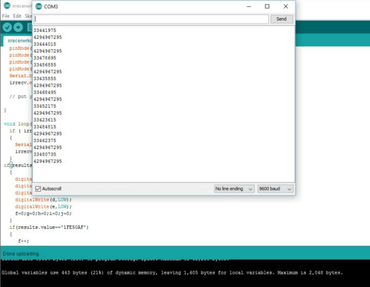Click the serial output value 33486855
The width and height of the screenshot is (370, 287).
pyautogui.click(x=45, y=65)
